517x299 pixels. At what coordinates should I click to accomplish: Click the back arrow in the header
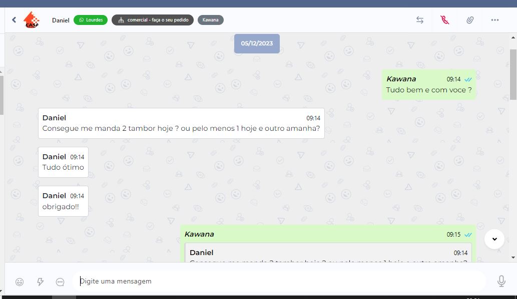coord(14,20)
